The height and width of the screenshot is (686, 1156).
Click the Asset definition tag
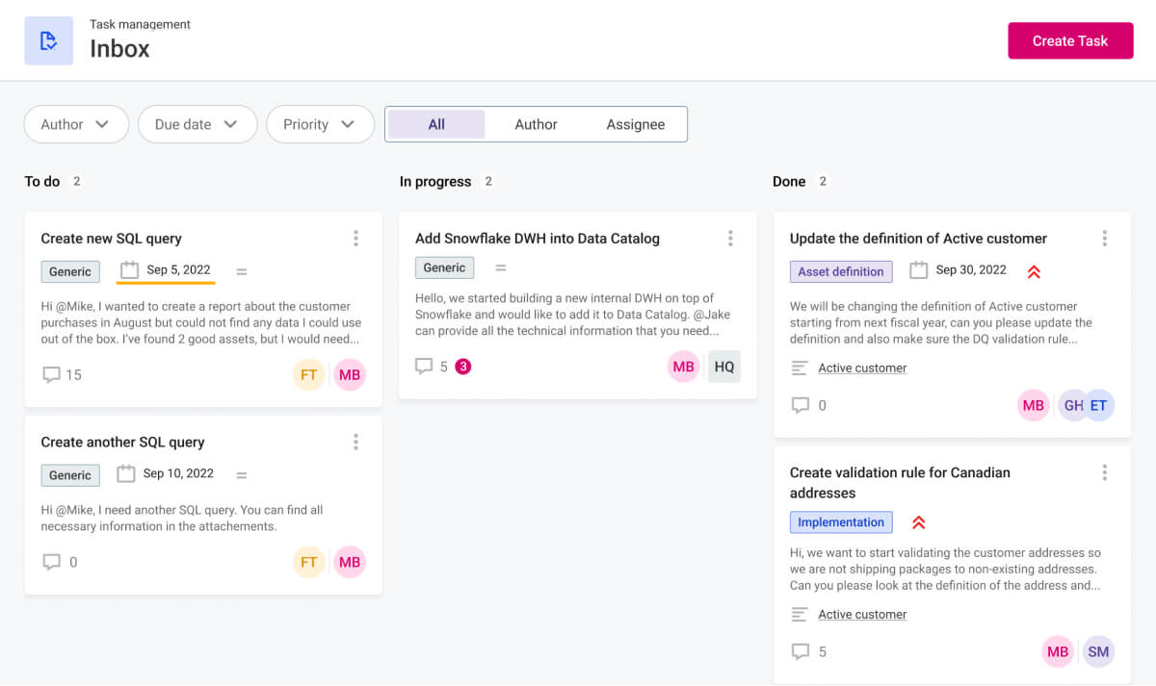840,271
